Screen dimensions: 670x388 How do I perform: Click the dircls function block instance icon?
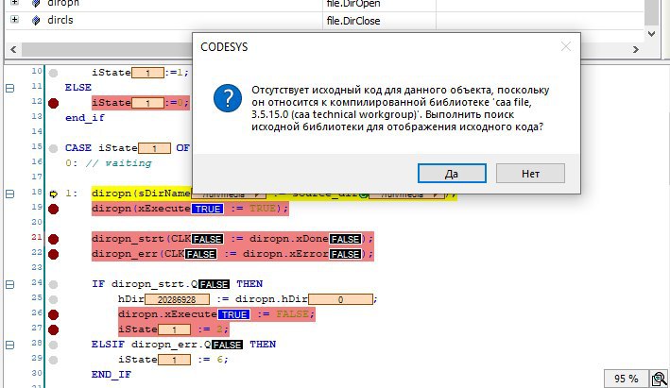(36, 20)
